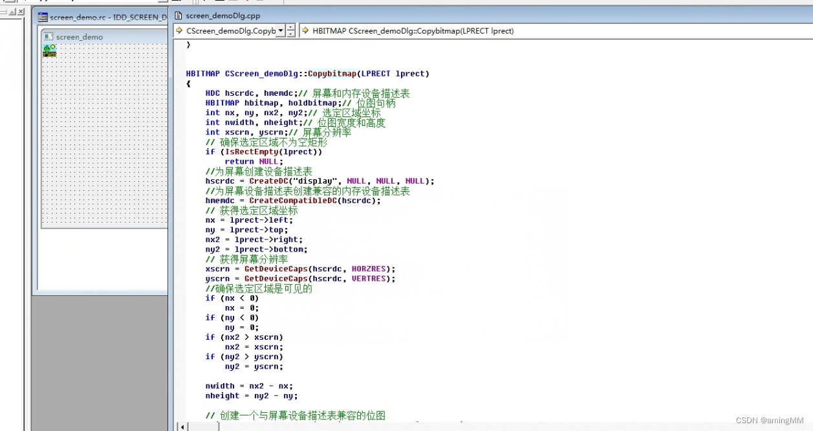Click the 'hmemdc = CreateCompatibleDC(hscrdc);' line

[x=293, y=201]
